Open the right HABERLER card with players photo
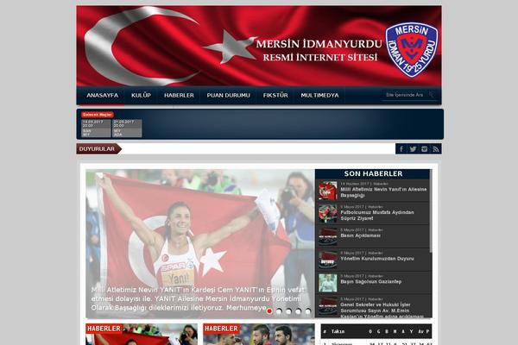This screenshot has width=518, height=345. (259, 334)
